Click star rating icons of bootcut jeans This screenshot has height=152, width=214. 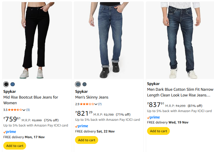click(15, 110)
